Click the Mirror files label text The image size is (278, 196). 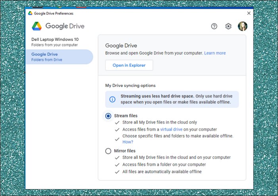pyautogui.click(x=125, y=151)
